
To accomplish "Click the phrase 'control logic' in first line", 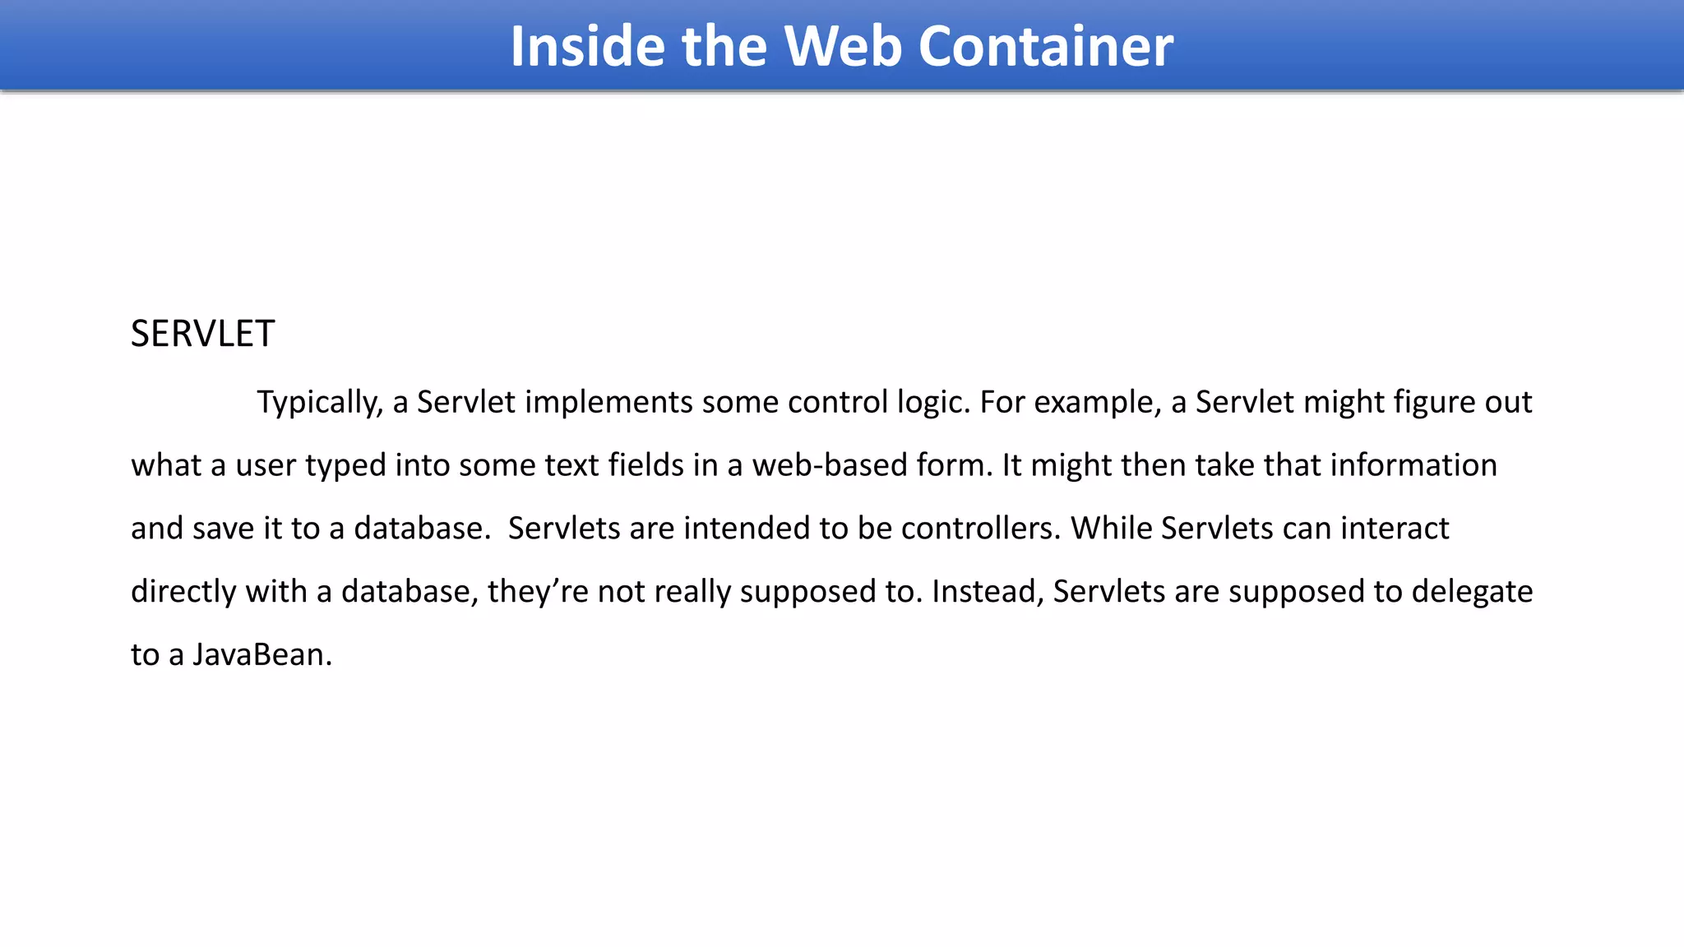I will (879, 403).
